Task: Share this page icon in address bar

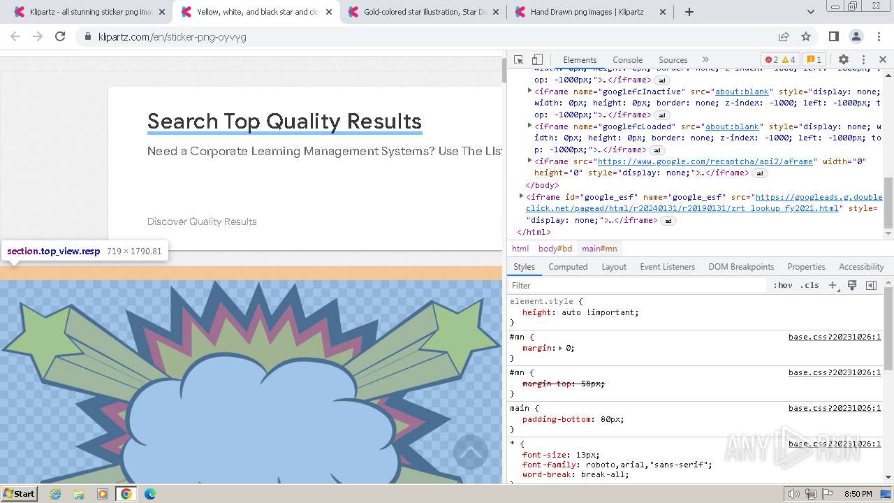Action: point(784,37)
